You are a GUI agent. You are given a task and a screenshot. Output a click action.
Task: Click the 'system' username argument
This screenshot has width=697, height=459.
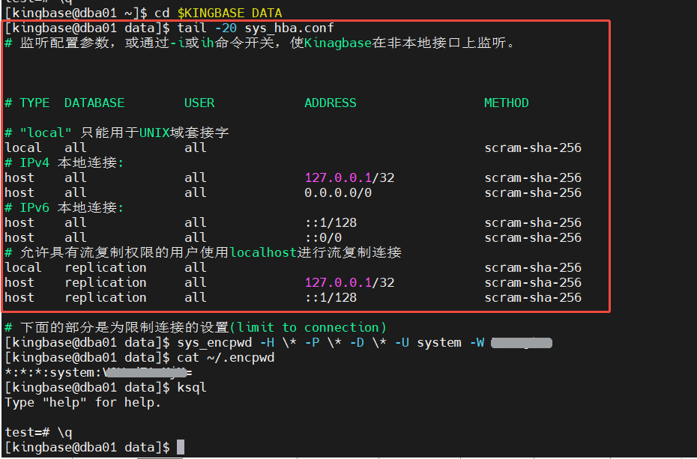(x=439, y=343)
